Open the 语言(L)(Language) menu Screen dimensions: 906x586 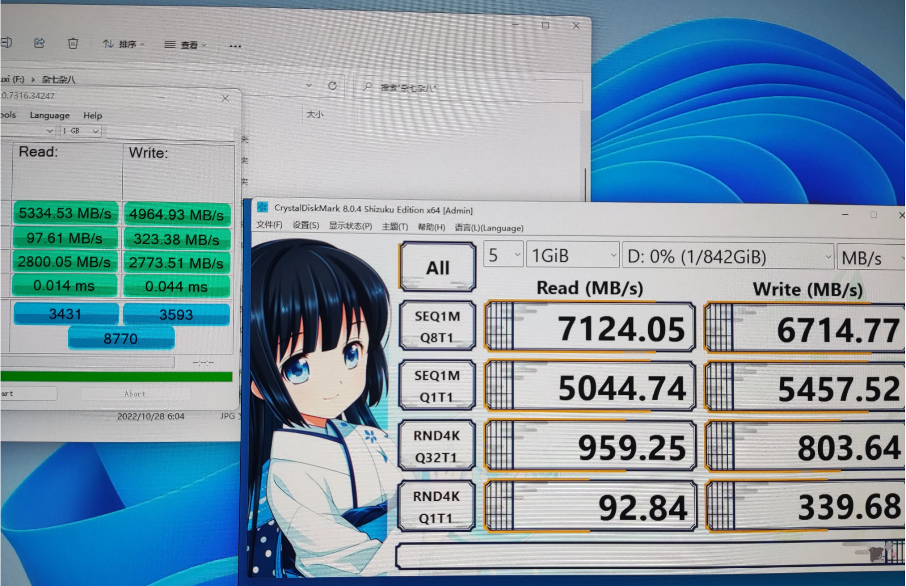coord(489,228)
